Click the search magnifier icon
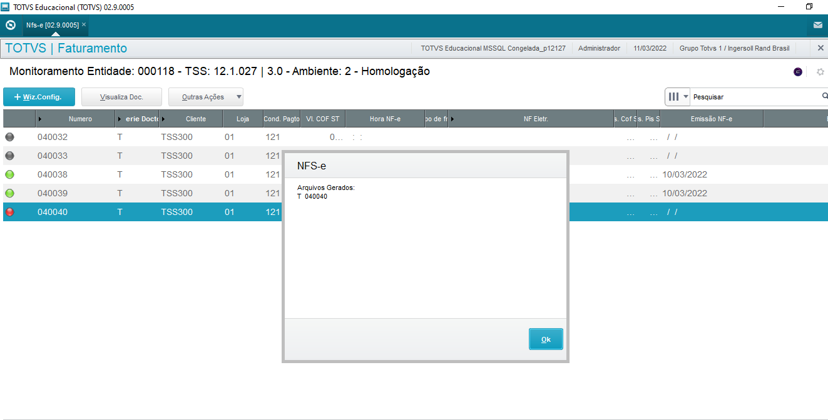This screenshot has width=828, height=420. tap(825, 96)
